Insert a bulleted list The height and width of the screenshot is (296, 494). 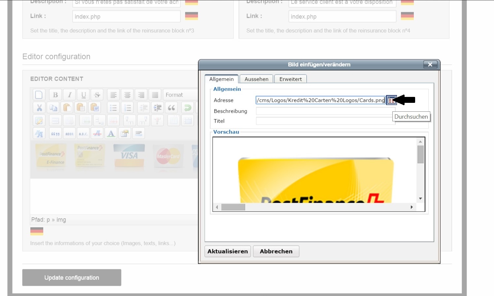pyautogui.click(x=114, y=108)
